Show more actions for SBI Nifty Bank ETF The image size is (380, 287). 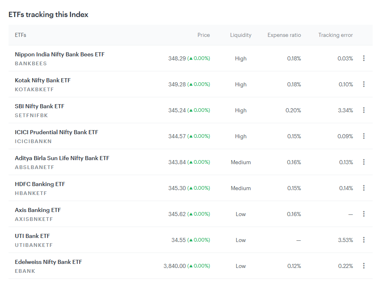click(364, 110)
